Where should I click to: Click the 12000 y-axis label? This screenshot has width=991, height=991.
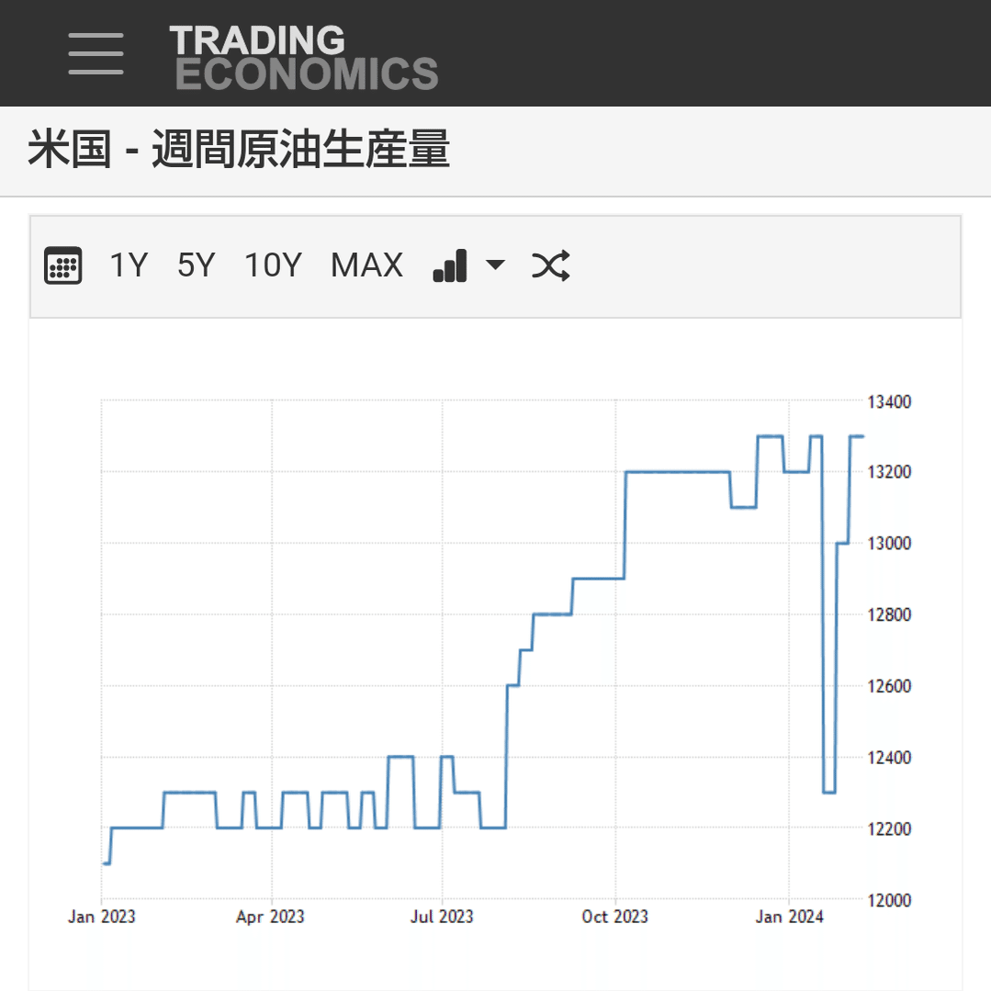(x=889, y=901)
